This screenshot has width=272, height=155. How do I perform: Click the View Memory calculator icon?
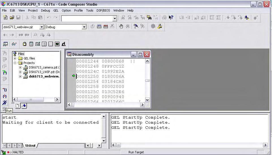tap(31, 44)
